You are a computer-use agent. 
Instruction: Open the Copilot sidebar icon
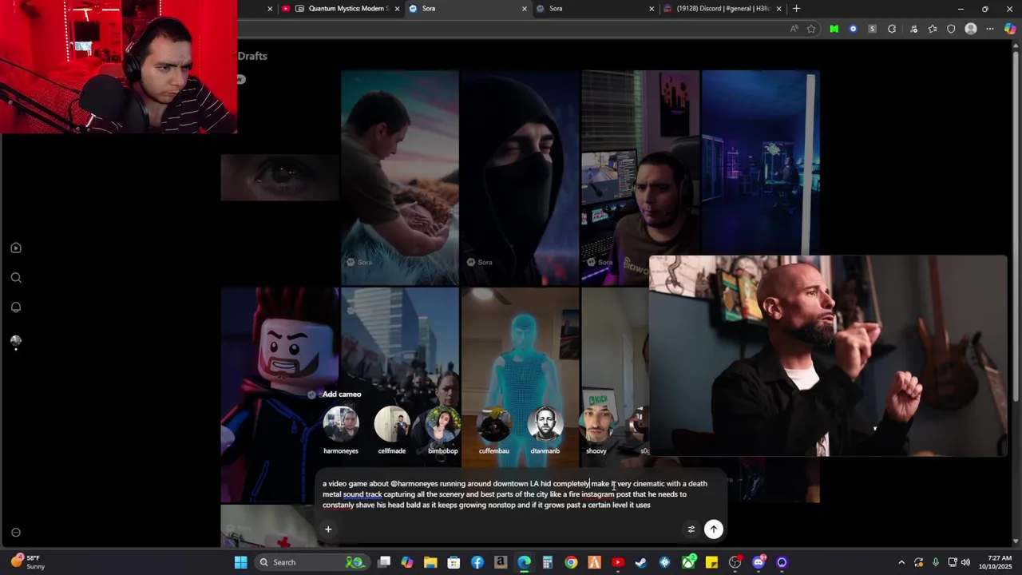1010,29
